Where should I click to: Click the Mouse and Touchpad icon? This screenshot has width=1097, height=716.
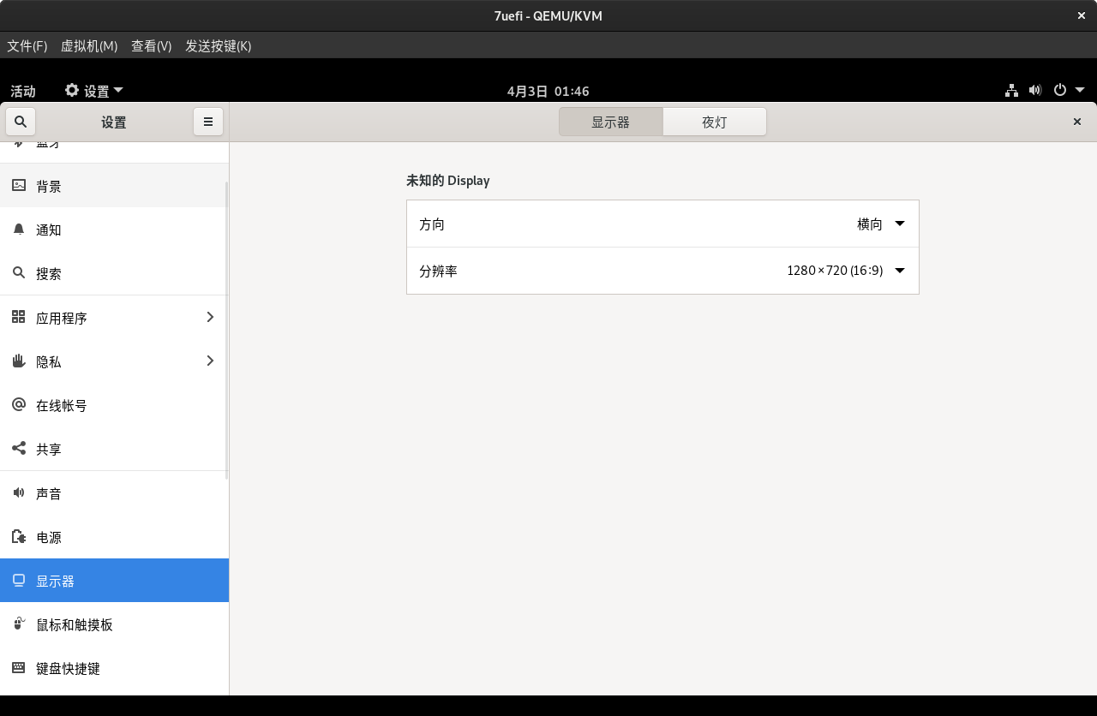click(x=19, y=624)
